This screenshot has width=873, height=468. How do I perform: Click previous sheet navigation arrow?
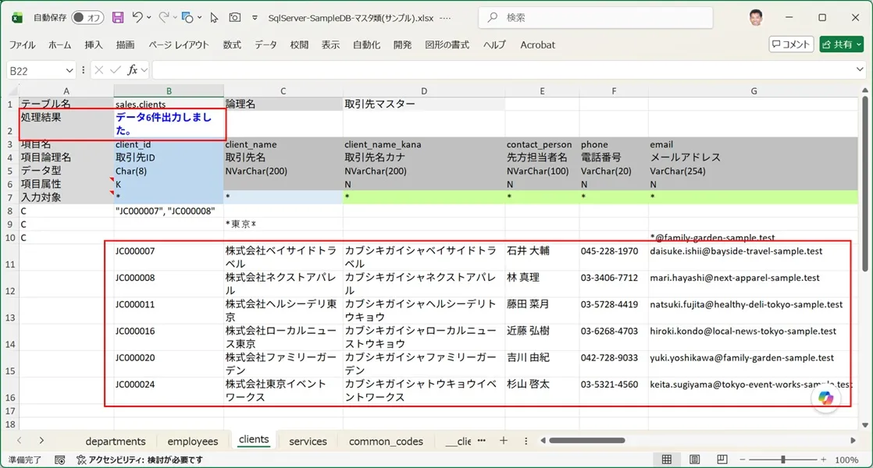[19, 440]
